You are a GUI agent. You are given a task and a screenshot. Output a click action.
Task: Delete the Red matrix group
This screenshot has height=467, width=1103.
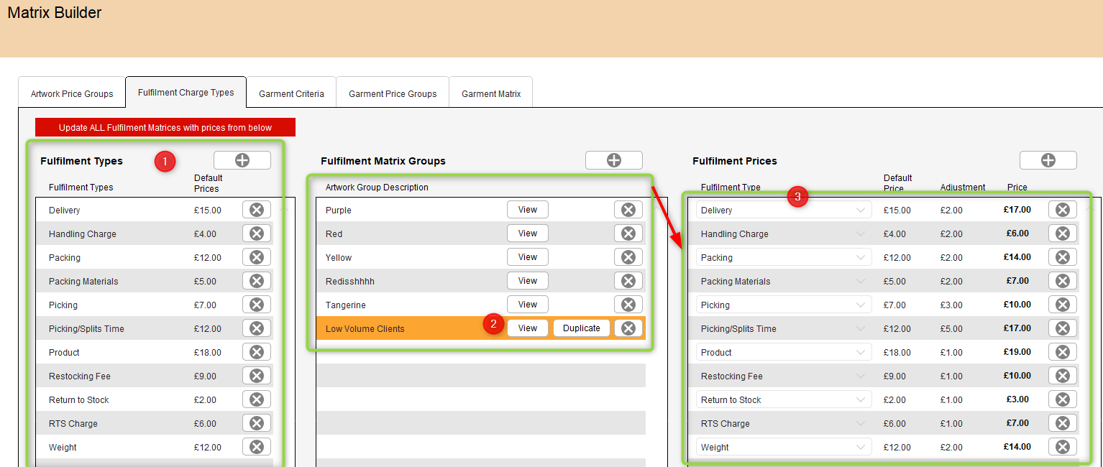(628, 233)
